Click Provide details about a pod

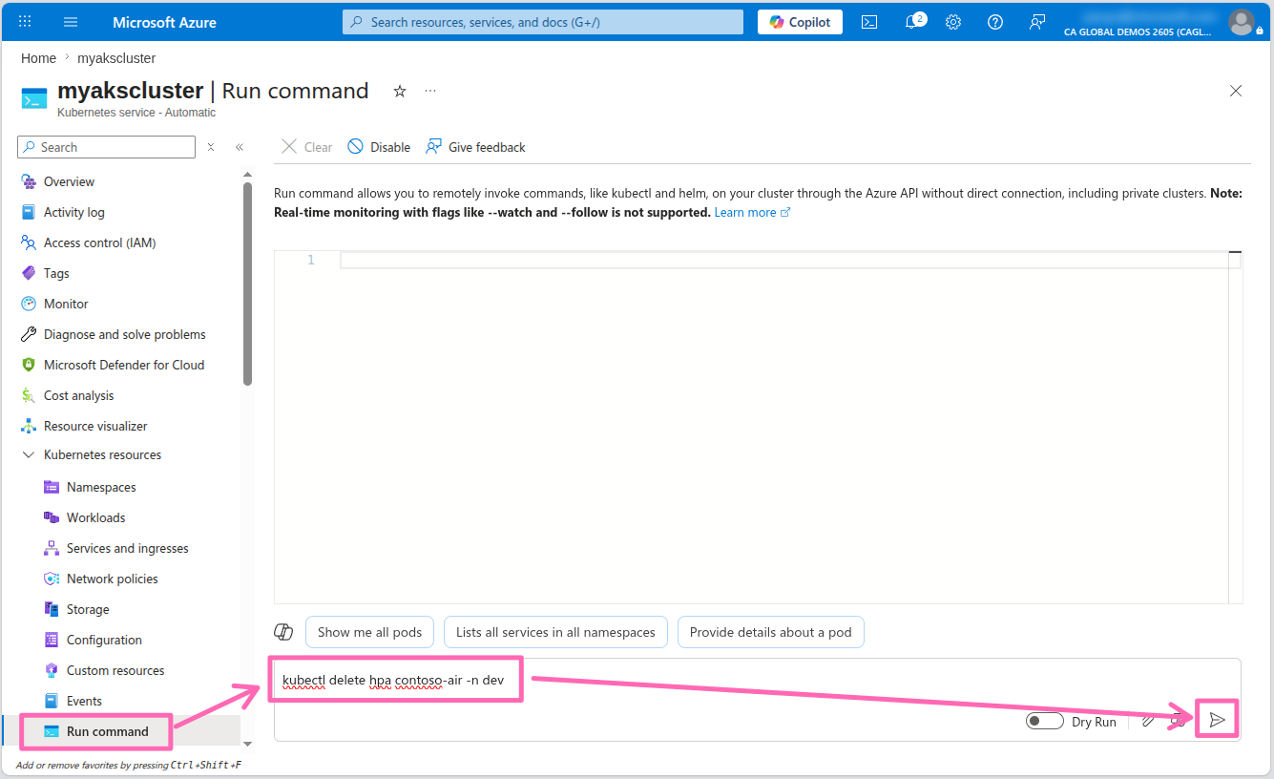pyautogui.click(x=771, y=632)
